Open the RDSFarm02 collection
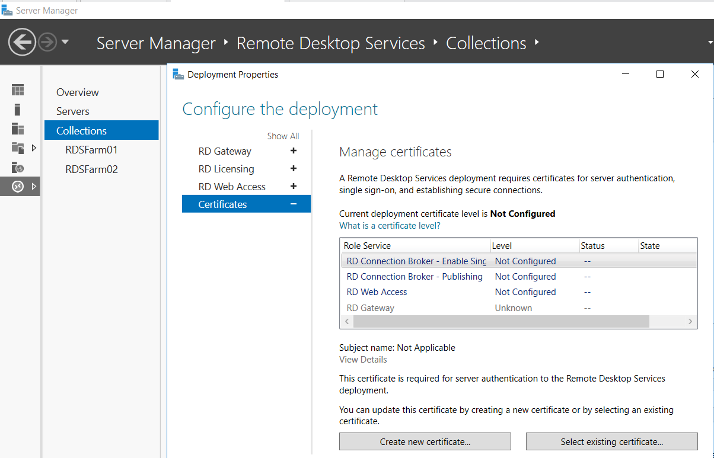 [x=91, y=169]
